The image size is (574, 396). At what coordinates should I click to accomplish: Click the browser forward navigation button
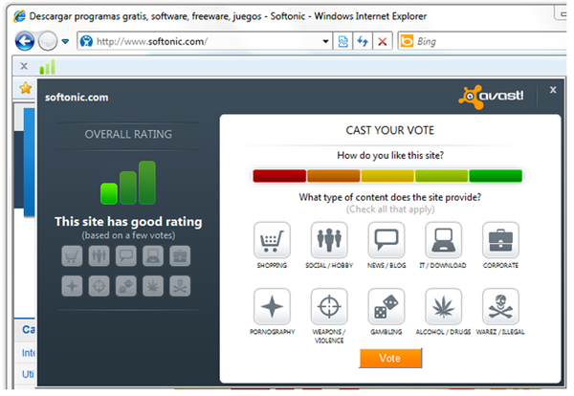(x=48, y=41)
